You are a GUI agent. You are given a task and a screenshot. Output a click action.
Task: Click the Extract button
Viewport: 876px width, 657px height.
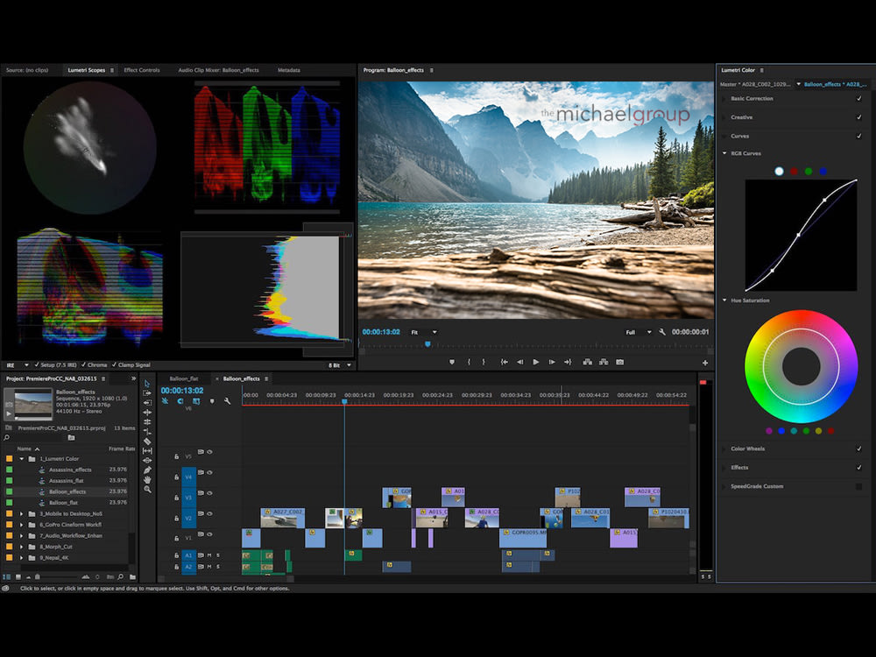click(604, 362)
